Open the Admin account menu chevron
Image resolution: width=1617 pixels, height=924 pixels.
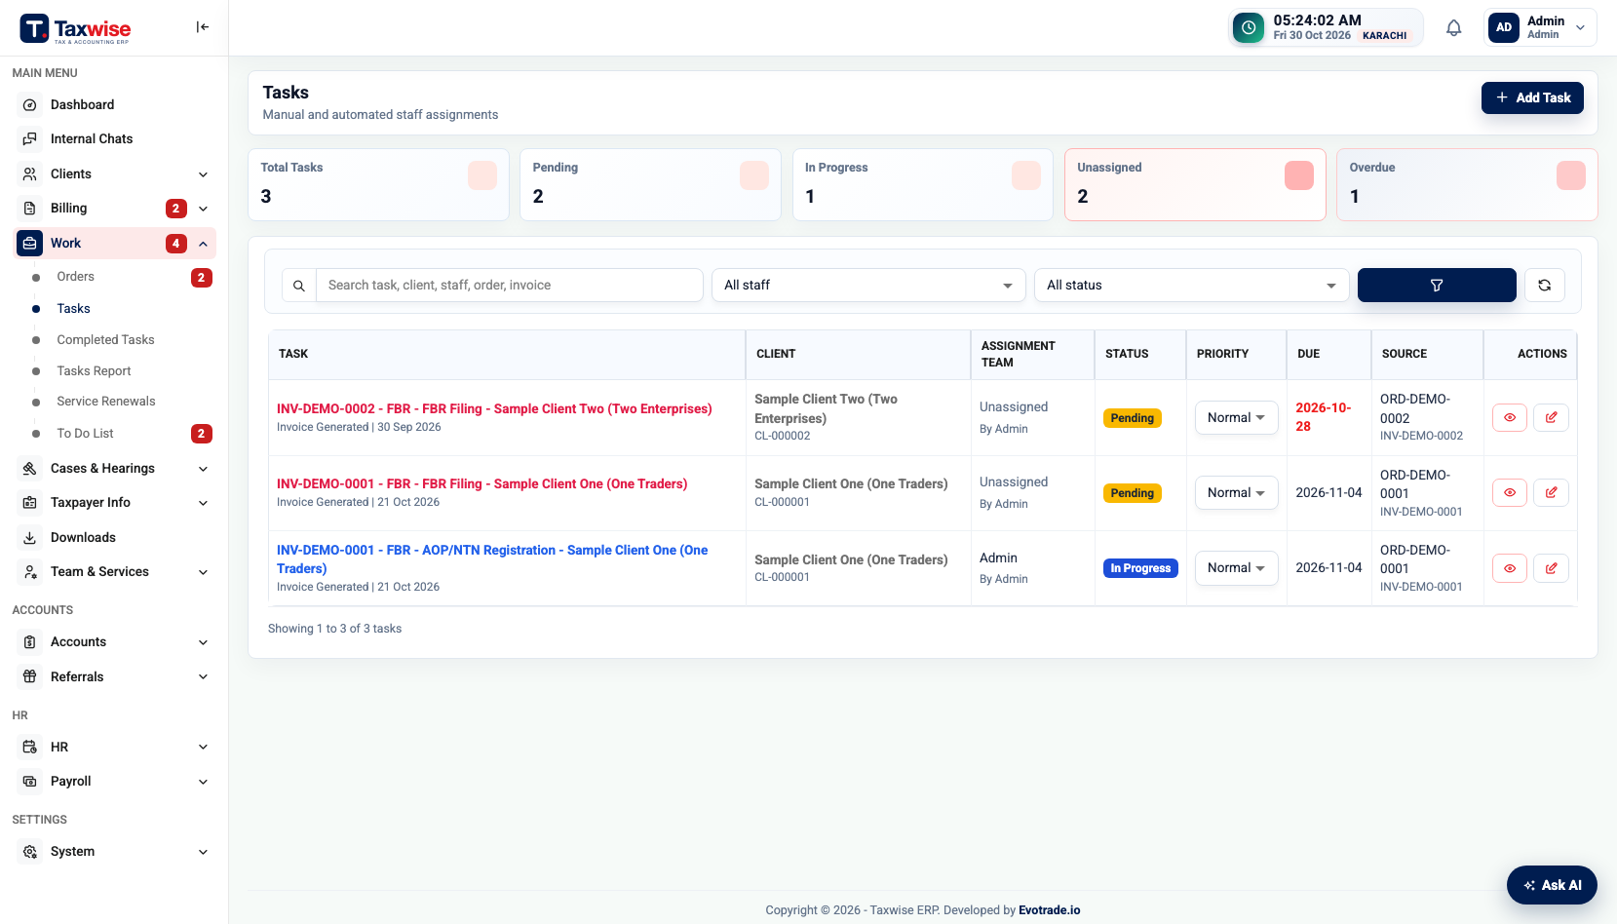tap(1580, 27)
